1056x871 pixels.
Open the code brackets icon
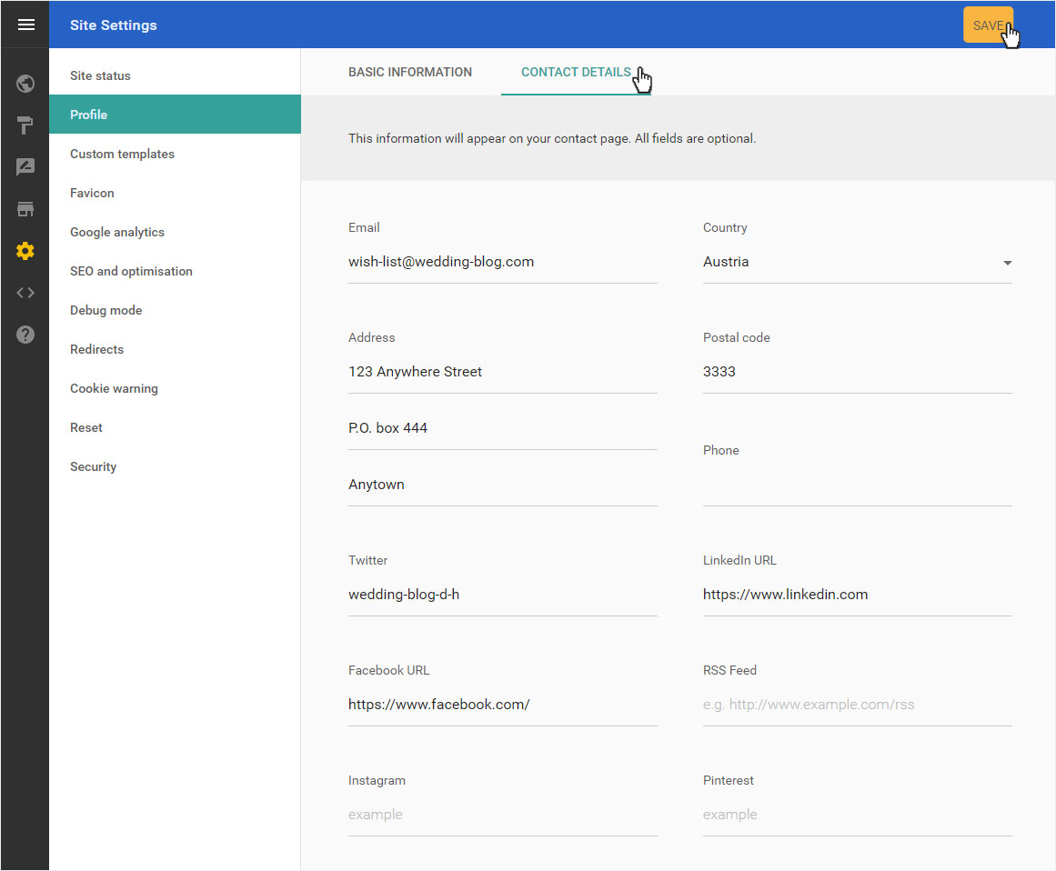pos(25,293)
